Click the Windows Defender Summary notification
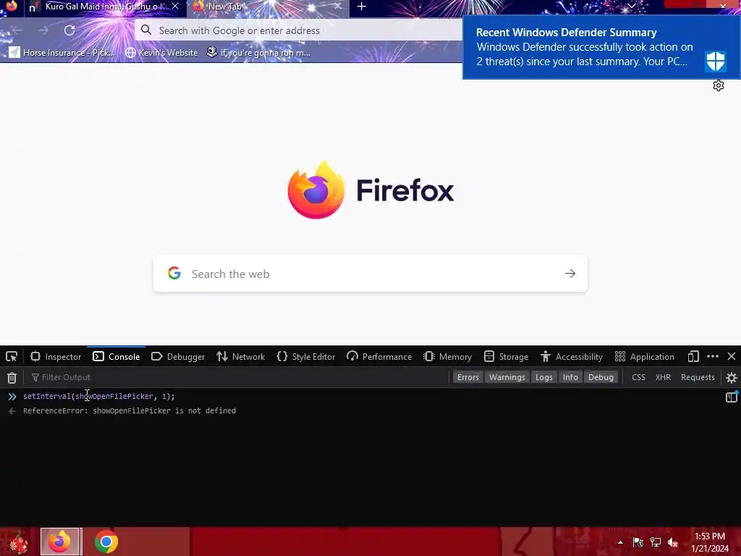This screenshot has width=741, height=556. [x=601, y=47]
